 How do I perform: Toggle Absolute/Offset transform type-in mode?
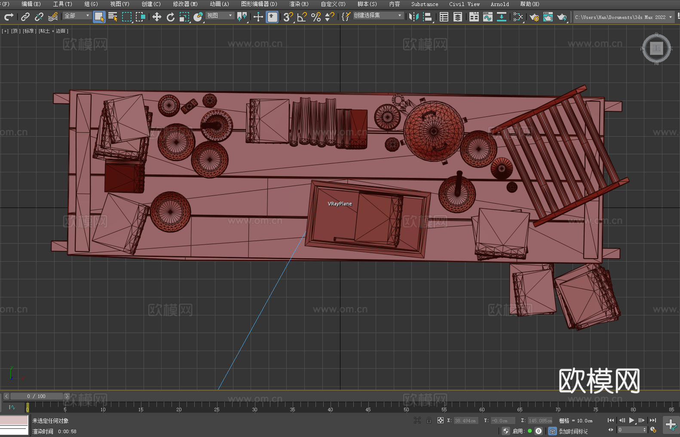click(441, 420)
